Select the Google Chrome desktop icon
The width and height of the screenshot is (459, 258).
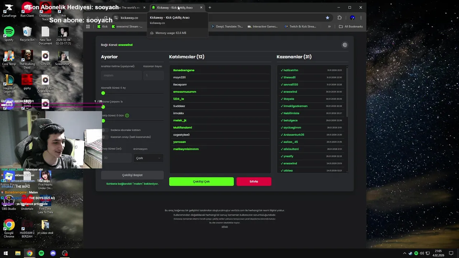[9, 229]
